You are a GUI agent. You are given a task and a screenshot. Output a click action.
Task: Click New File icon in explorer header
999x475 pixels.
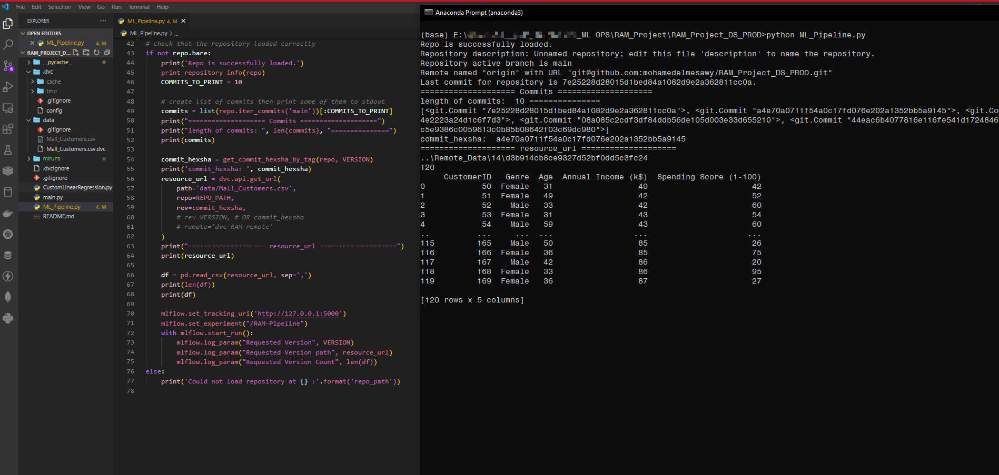coord(76,53)
